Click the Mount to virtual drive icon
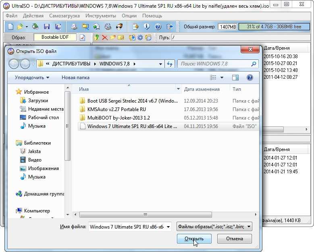The width and height of the screenshot is (314, 252). pyautogui.click(x=108, y=27)
